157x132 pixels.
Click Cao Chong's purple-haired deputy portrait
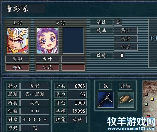point(48,40)
